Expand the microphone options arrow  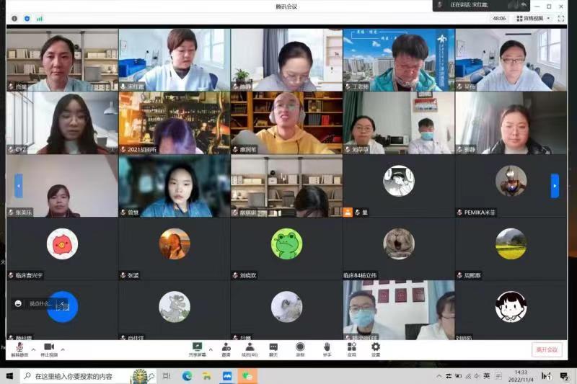(x=32, y=349)
